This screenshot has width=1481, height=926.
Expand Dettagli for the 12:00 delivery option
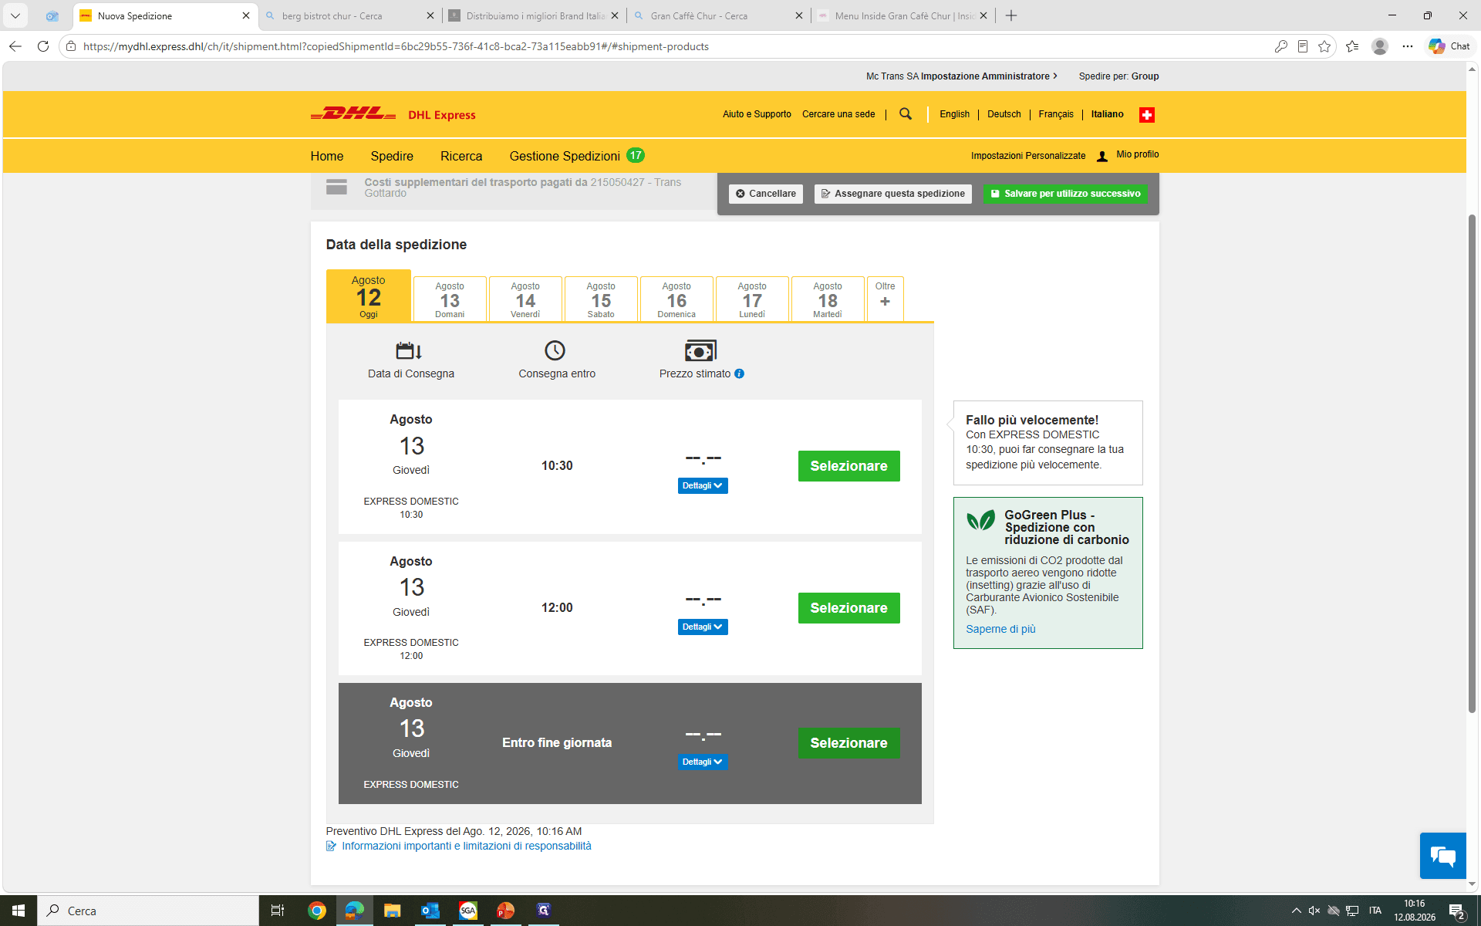(703, 627)
